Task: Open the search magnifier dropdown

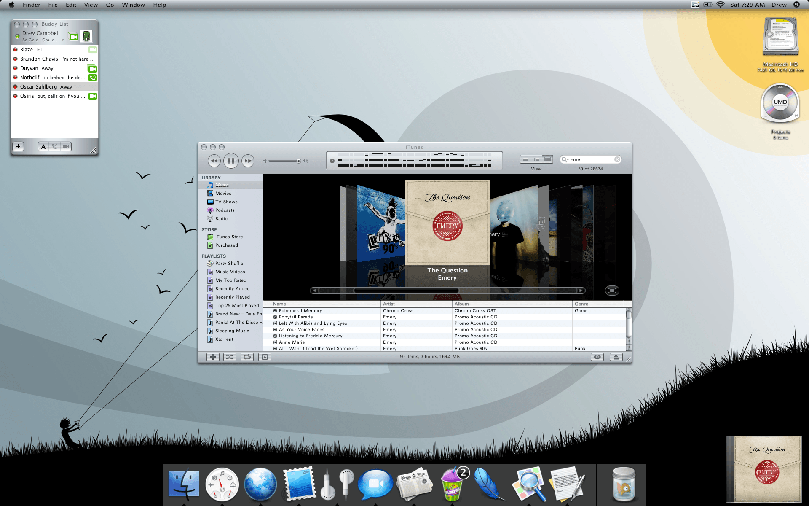Action: click(x=565, y=159)
